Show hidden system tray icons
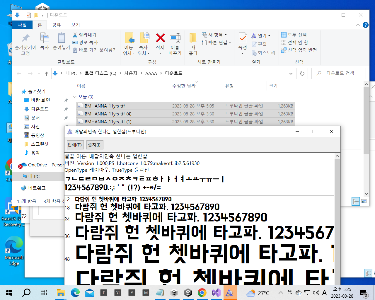Image resolution: width=375 pixels, height=300 pixels. click(281, 293)
